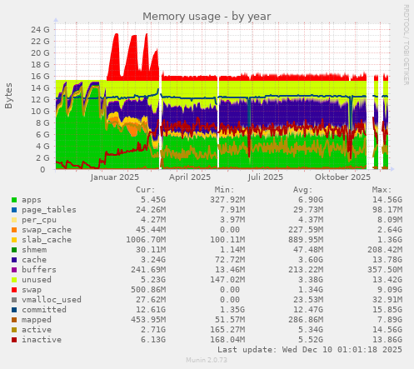Click the apps current value 5.45G

153,200
